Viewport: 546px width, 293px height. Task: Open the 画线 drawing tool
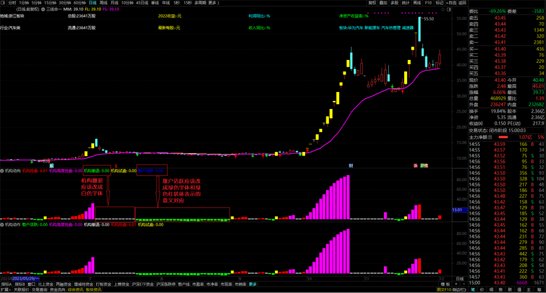pos(417,3)
